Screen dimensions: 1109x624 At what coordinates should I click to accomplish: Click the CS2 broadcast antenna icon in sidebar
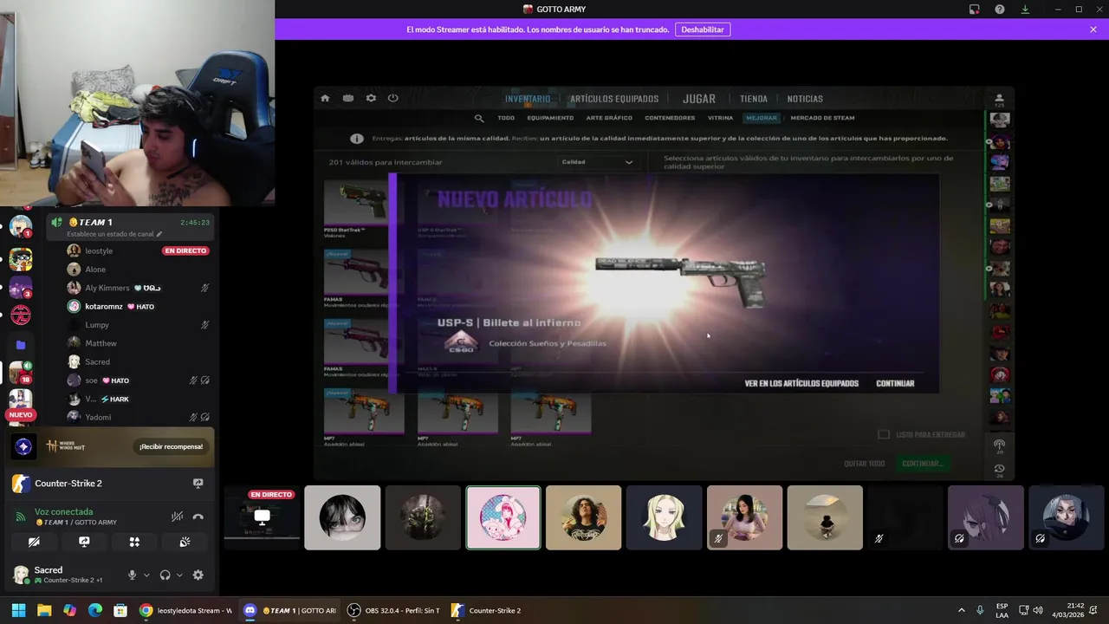(999, 445)
